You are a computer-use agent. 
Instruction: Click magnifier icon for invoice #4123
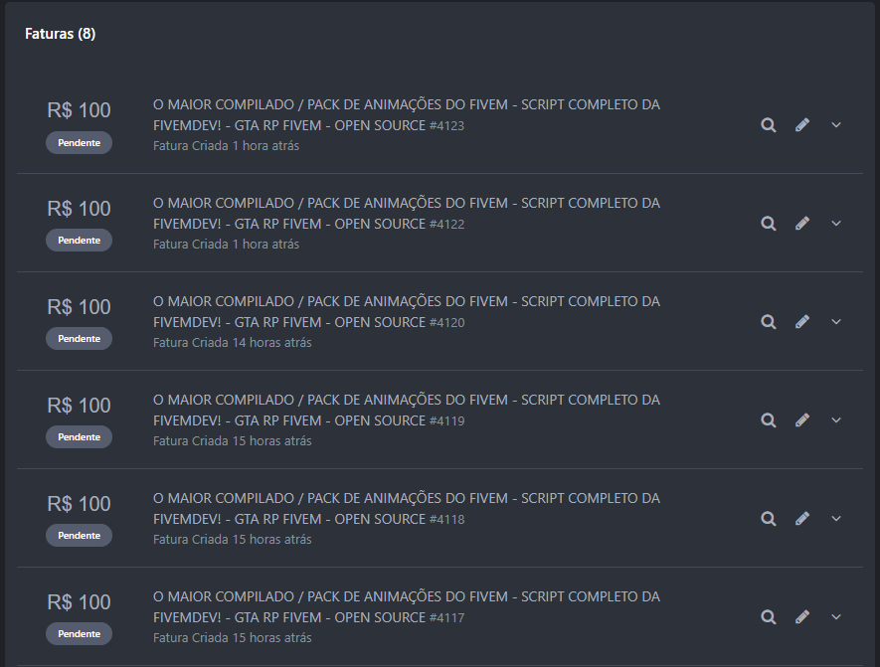[x=768, y=125]
